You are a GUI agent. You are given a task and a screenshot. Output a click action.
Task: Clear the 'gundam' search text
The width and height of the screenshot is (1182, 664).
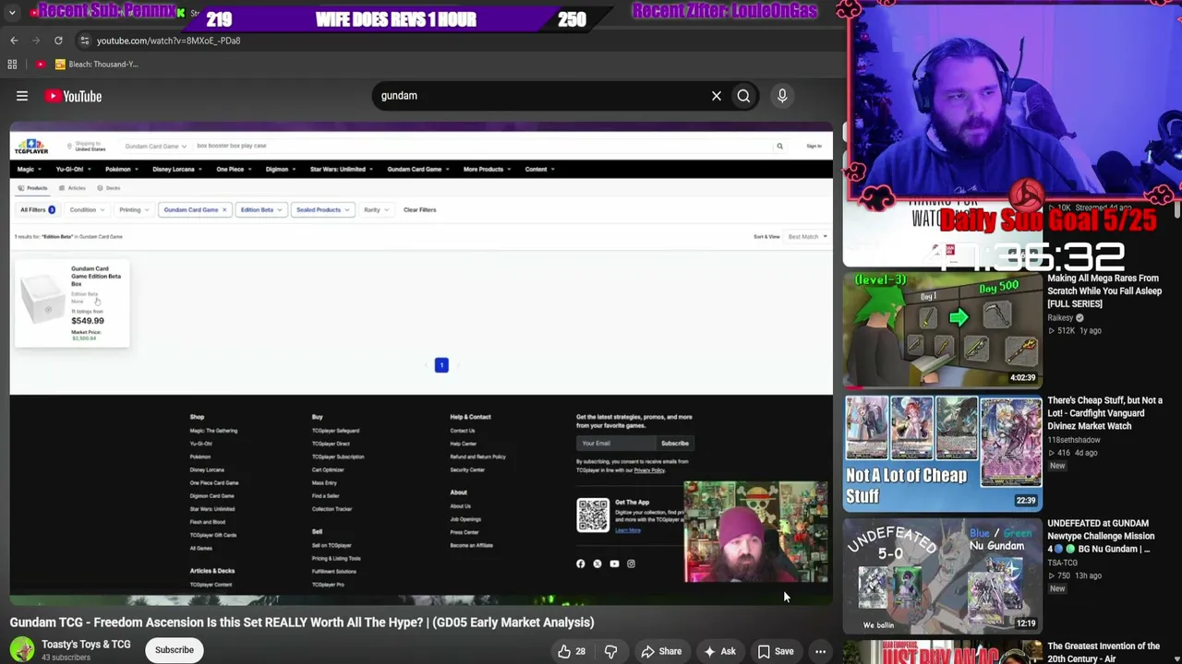pos(717,96)
